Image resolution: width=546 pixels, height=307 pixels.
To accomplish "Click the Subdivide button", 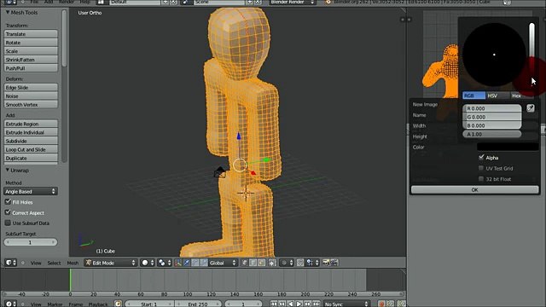I will (x=31, y=141).
